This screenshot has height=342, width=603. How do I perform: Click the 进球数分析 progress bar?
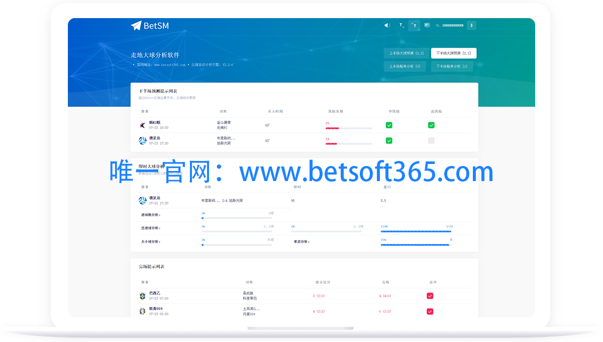(237, 218)
